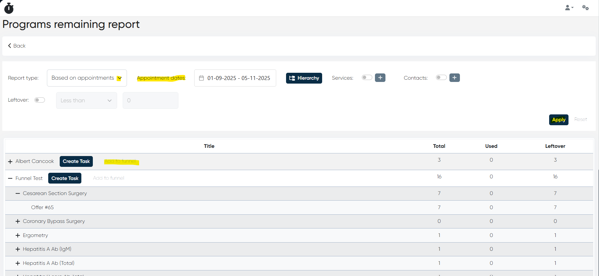
Task: Collapse Cesarean Section Surgery group
Action: 18,193
